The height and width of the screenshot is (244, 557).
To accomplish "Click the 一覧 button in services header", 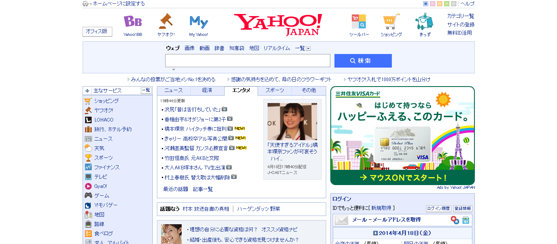I will click(146, 91).
